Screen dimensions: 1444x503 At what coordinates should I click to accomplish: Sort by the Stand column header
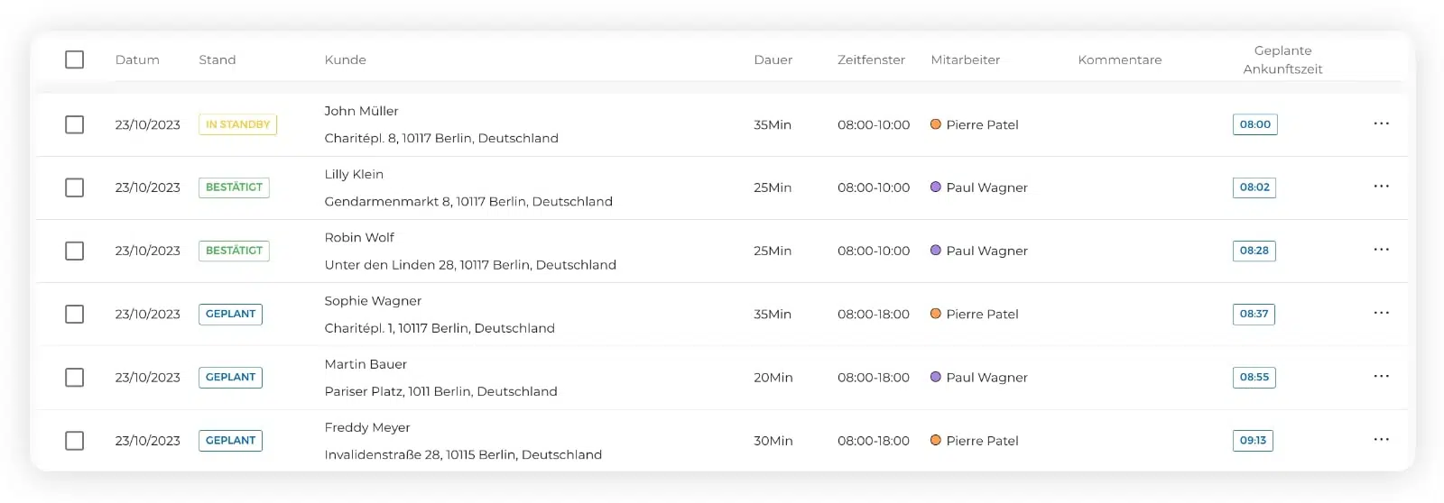click(218, 59)
